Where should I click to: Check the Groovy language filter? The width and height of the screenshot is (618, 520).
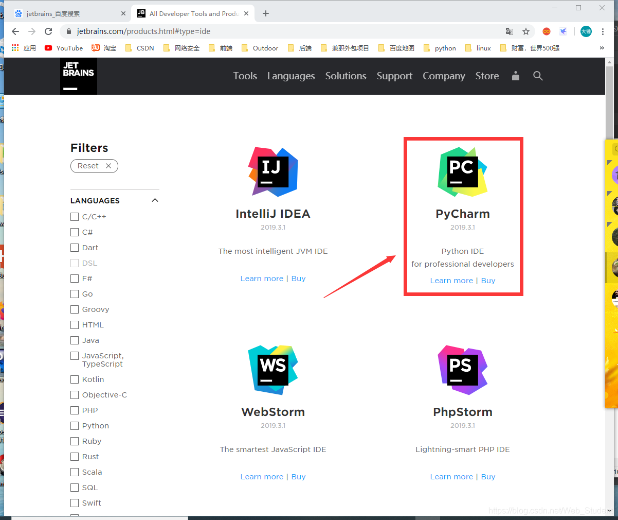point(75,309)
